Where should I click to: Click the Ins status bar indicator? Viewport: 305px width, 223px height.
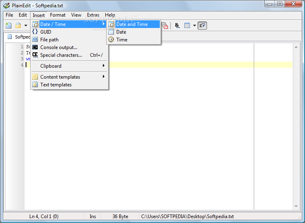tap(93, 217)
